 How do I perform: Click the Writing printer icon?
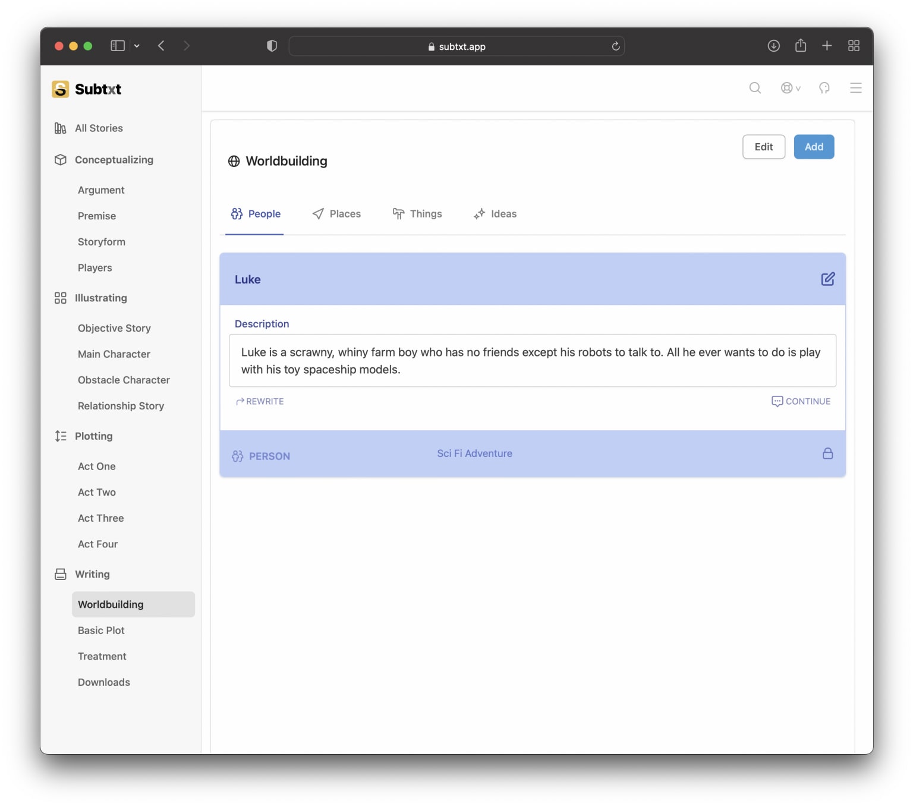[60, 574]
